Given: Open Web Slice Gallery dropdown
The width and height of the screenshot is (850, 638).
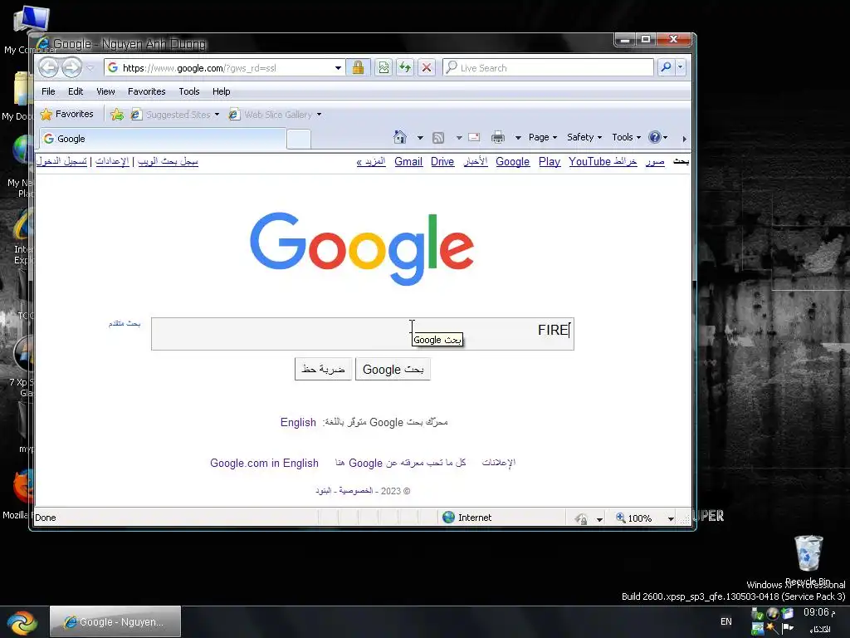Looking at the screenshot, I should (276, 115).
